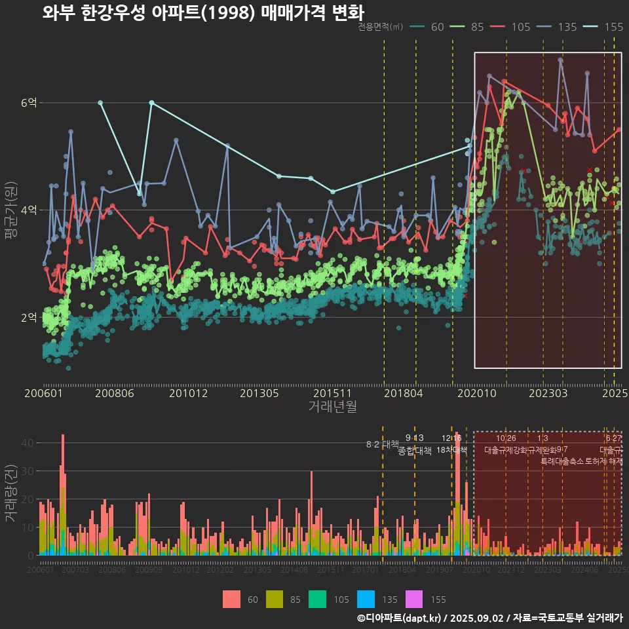Click 202010 on the price chart x-axis
The width and height of the screenshot is (629, 629).
point(477,393)
